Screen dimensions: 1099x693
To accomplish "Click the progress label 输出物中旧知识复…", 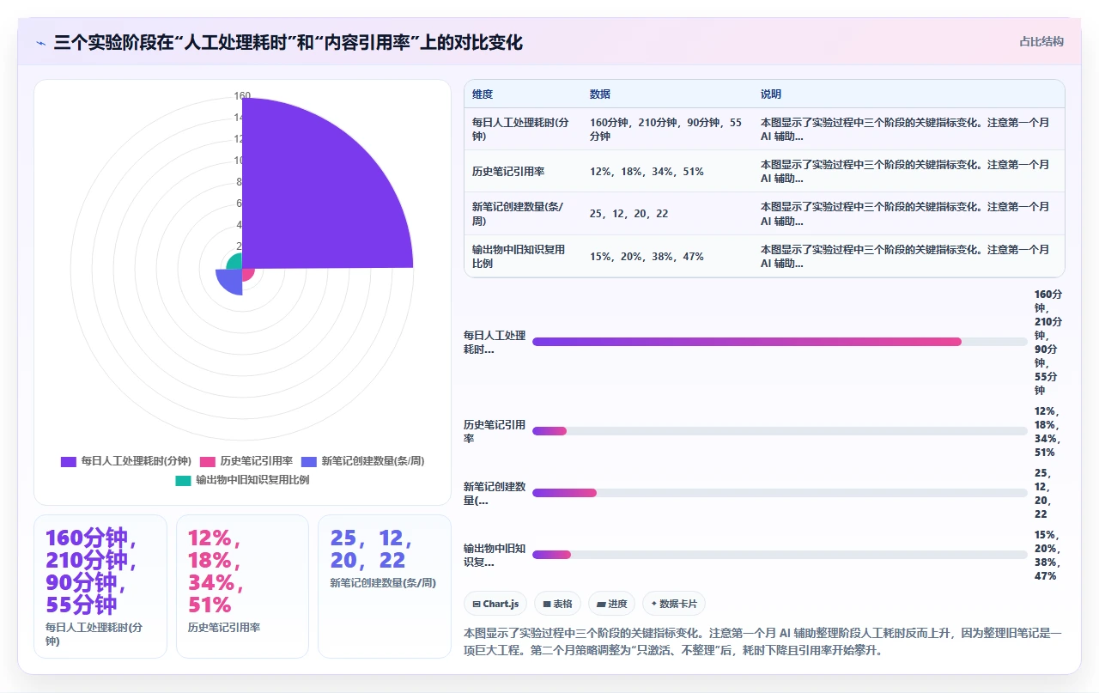I will click(x=495, y=555).
